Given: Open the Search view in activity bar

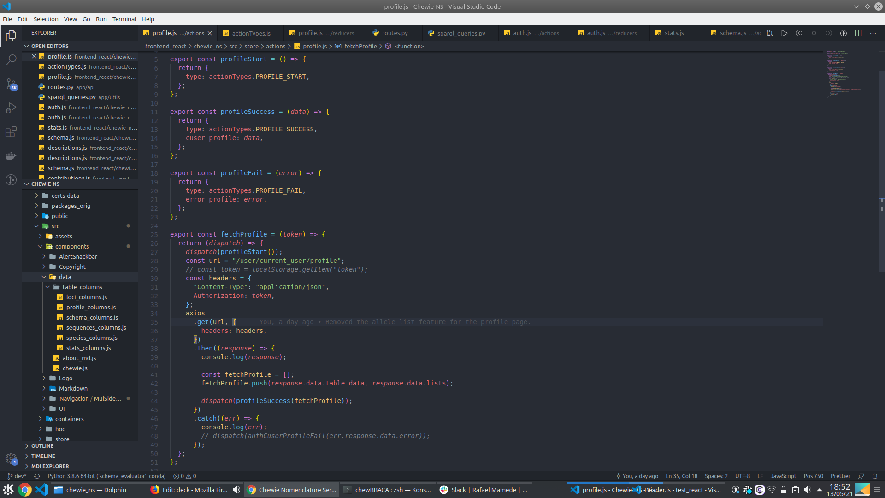Looking at the screenshot, I should coord(11,60).
